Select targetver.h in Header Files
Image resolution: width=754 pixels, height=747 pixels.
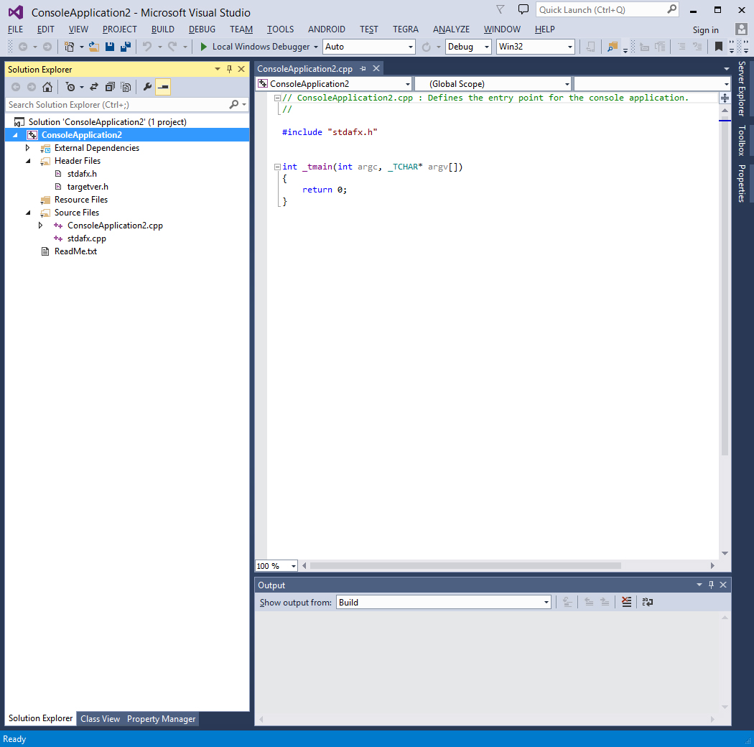[x=88, y=187]
